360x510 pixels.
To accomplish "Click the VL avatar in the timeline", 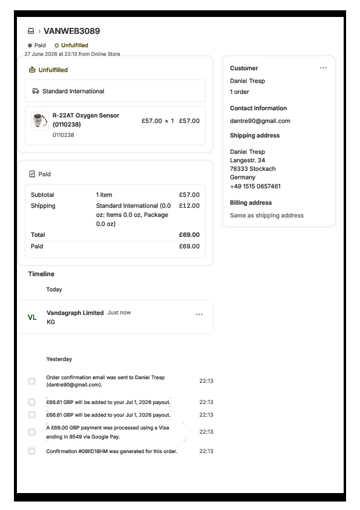I will coord(32,317).
